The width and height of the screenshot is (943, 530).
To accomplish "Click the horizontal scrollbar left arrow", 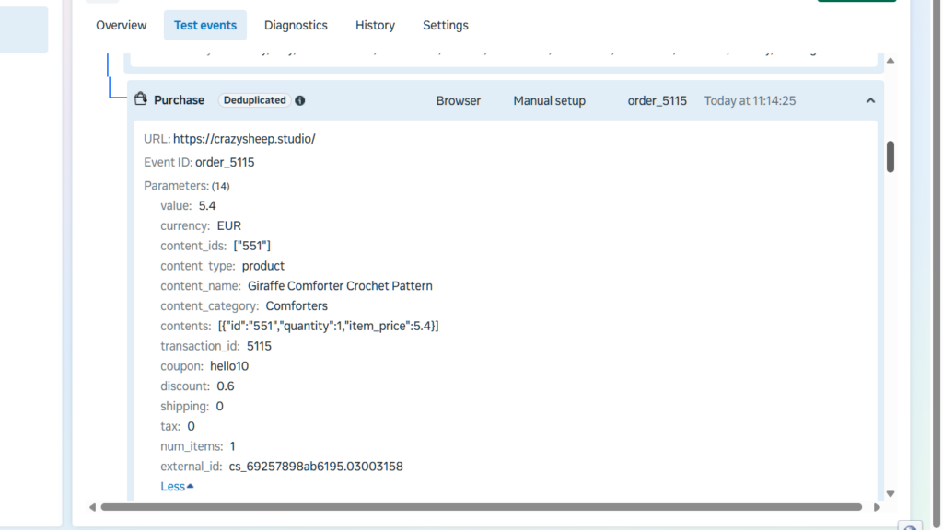I will (x=92, y=507).
